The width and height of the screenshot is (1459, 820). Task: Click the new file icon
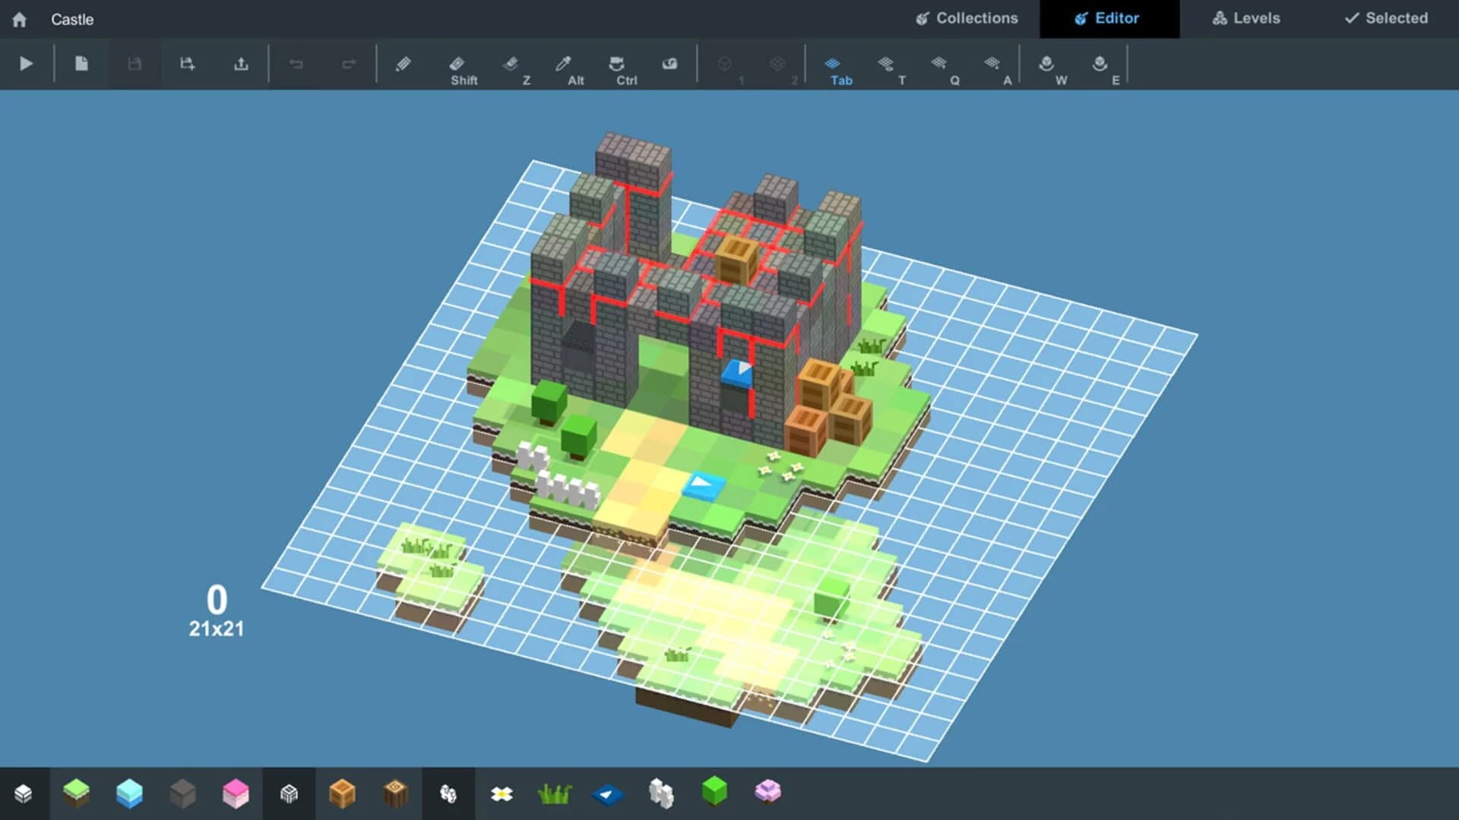(81, 64)
